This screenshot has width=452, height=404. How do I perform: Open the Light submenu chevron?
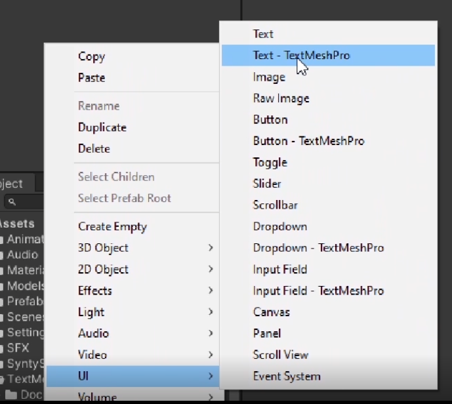point(211,312)
